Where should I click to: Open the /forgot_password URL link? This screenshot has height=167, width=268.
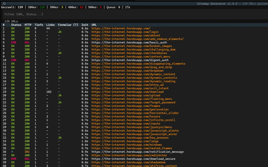point(133,102)
